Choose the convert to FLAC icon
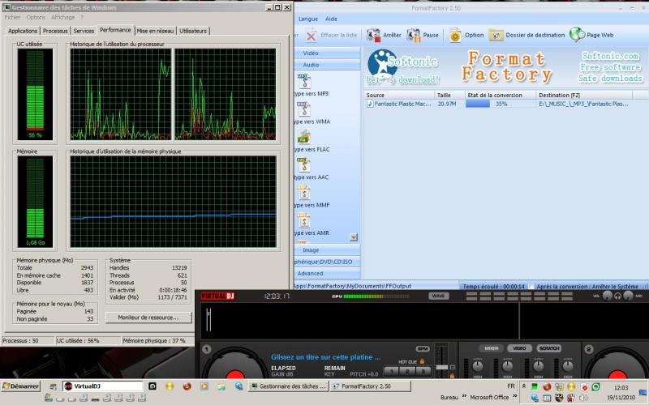The height and width of the screenshot is (405, 649). pos(303,136)
